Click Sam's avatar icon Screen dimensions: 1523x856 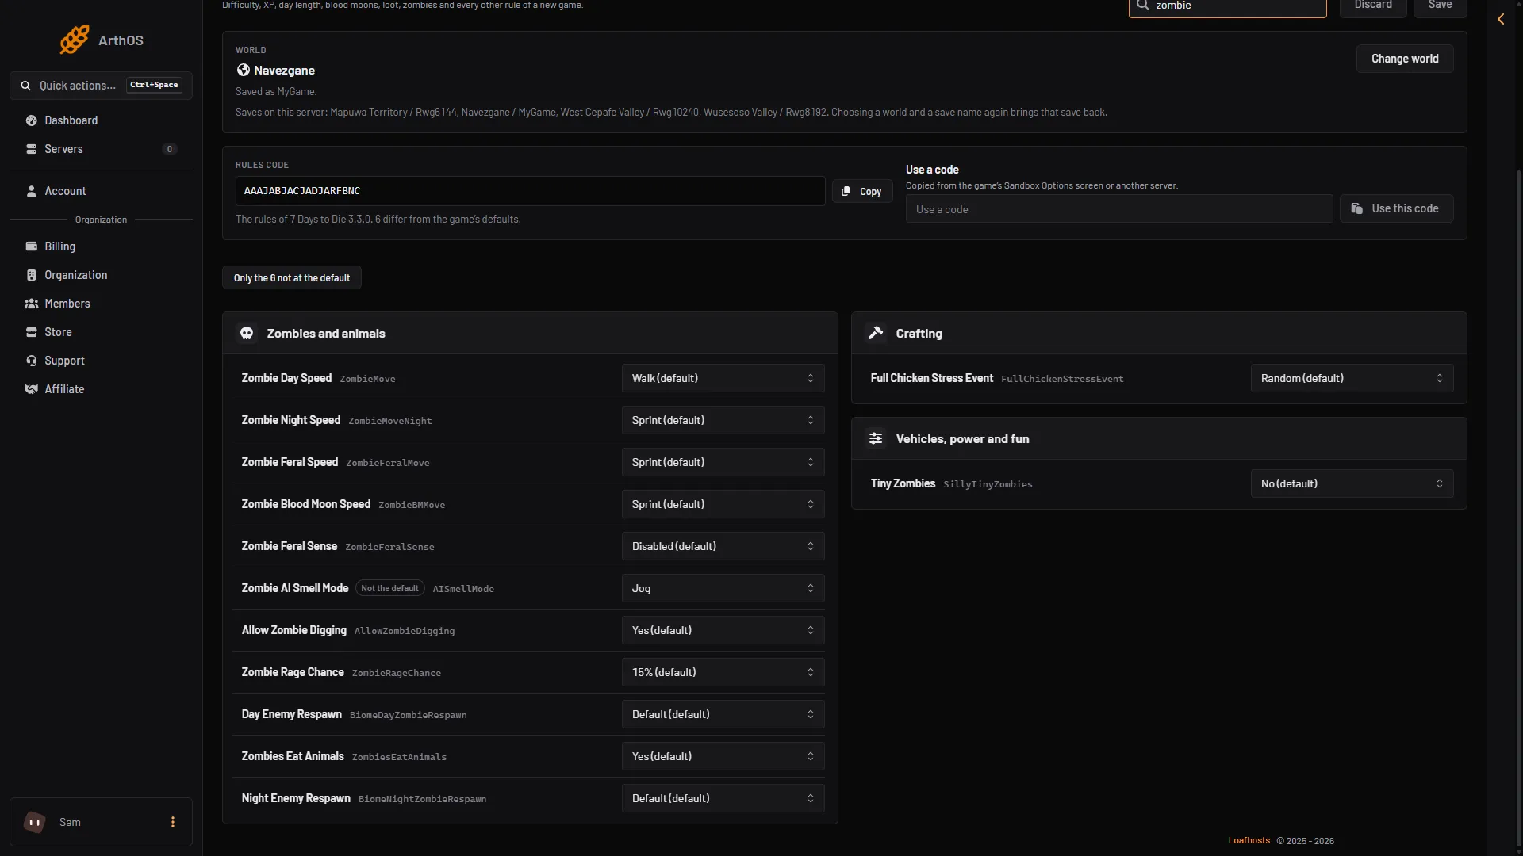coord(34,823)
